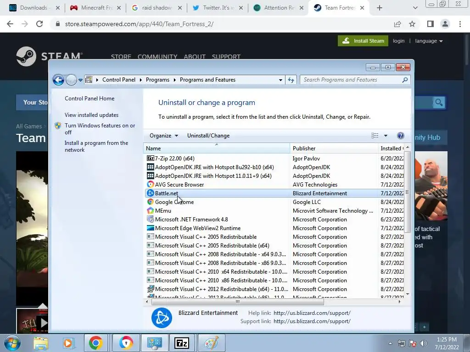Click the Chrome share page icon

click(397, 24)
